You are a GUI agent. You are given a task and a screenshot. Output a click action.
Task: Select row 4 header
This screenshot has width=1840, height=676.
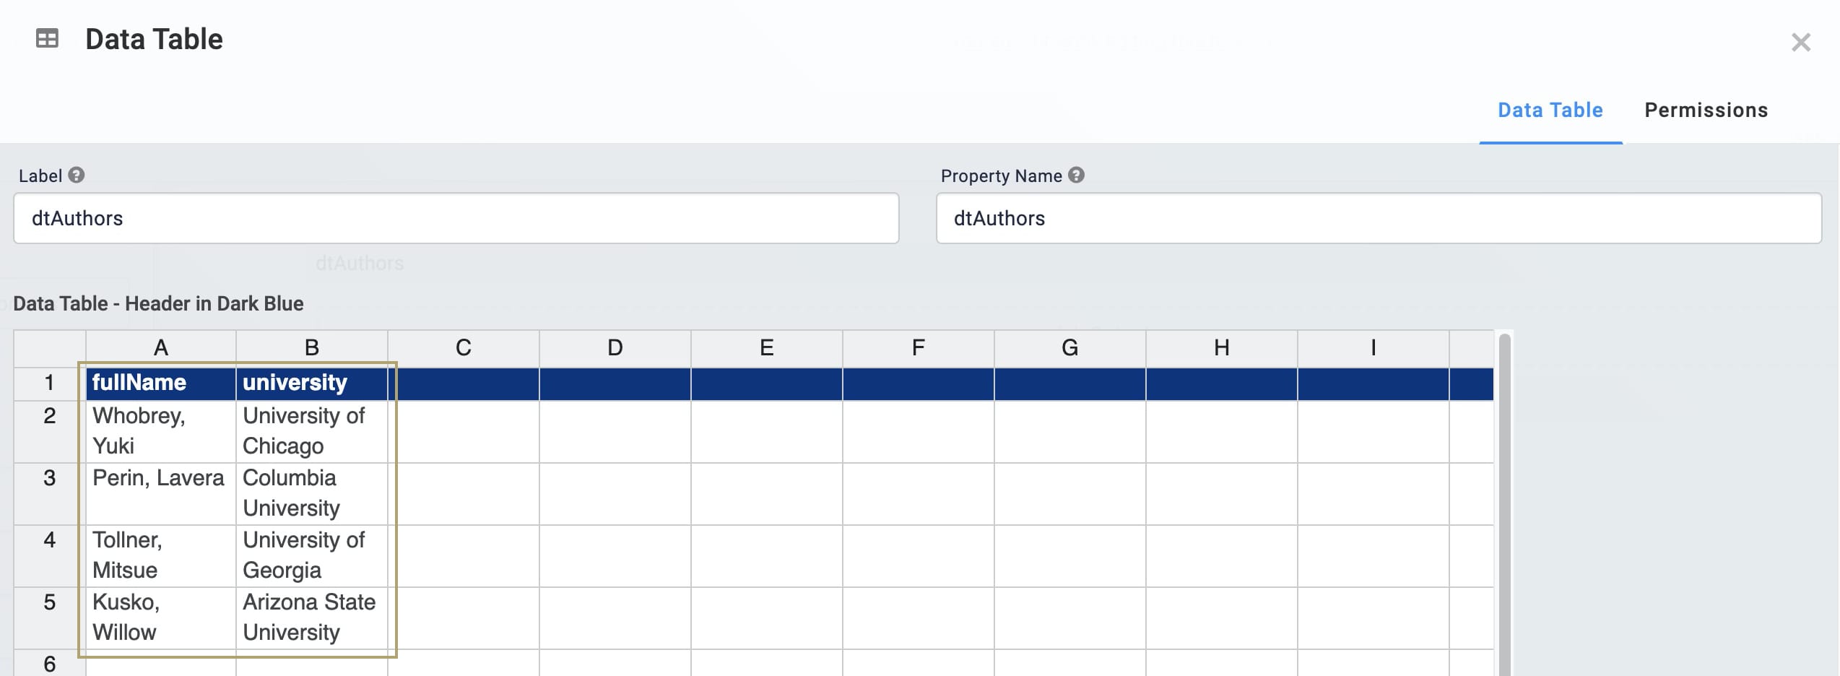pyautogui.click(x=50, y=555)
